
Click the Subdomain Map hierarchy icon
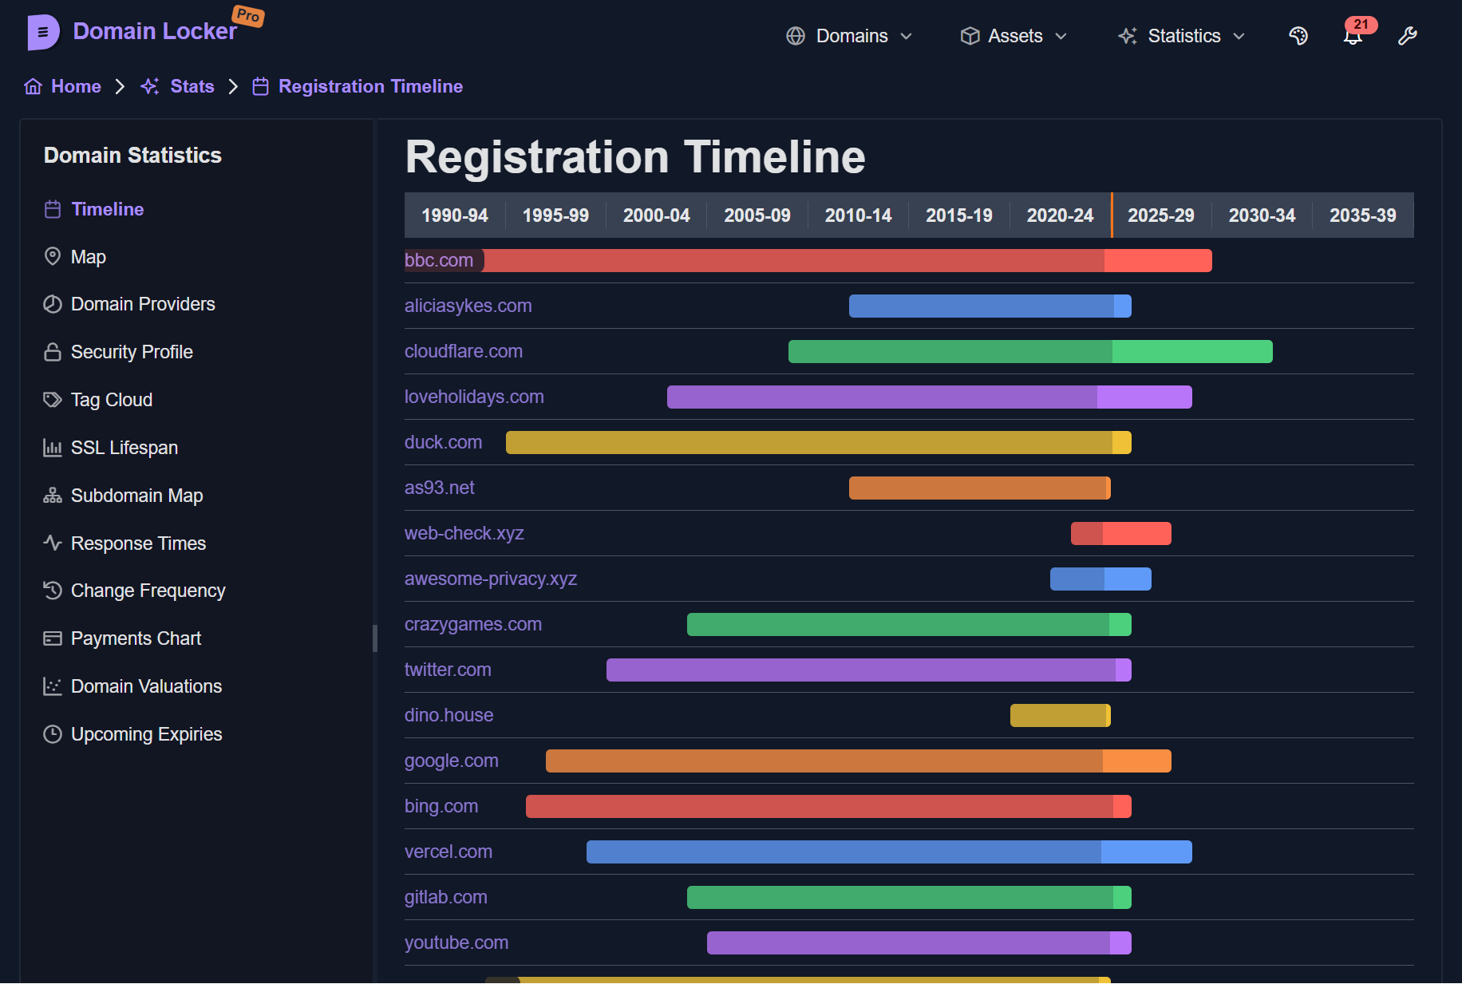point(53,495)
